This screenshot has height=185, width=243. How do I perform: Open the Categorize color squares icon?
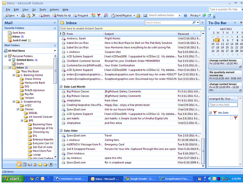click(93, 15)
